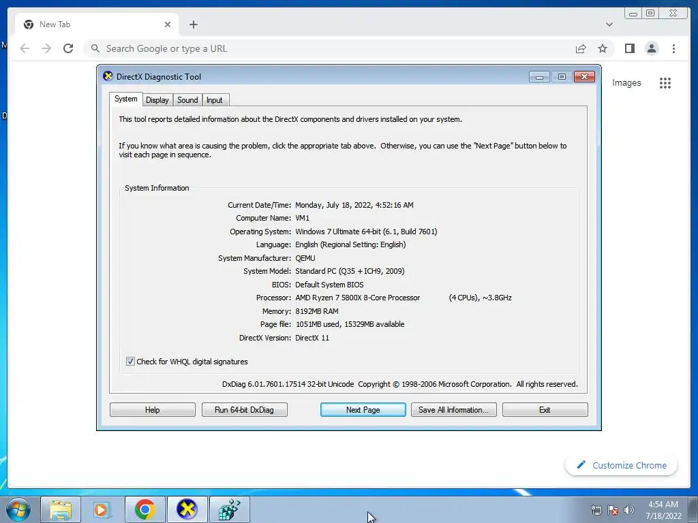698x523 pixels.
Task: Click the search magnifier icon in address bar
Action: coord(95,48)
